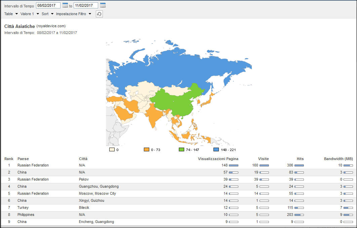The width and height of the screenshot is (357, 228).
Task: Click the Città Asiatiche report title
Action: tap(19, 27)
